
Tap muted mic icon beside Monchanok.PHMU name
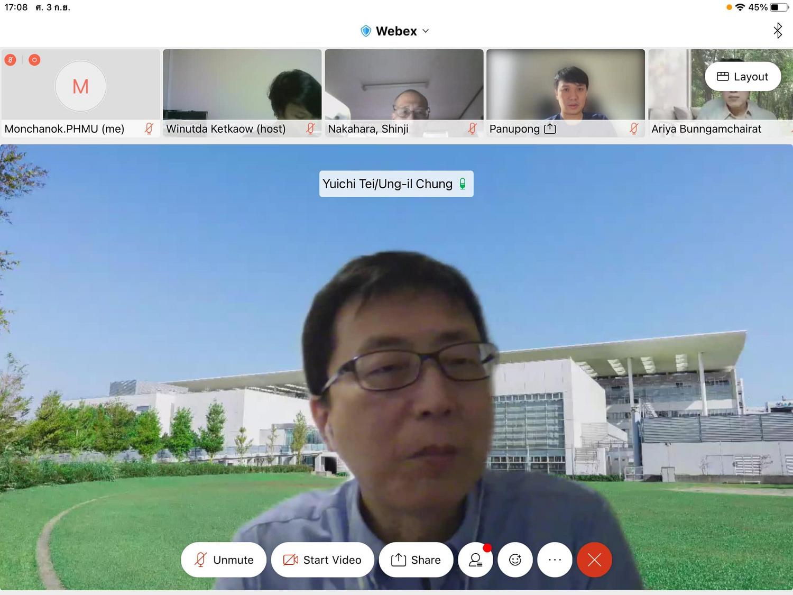149,129
